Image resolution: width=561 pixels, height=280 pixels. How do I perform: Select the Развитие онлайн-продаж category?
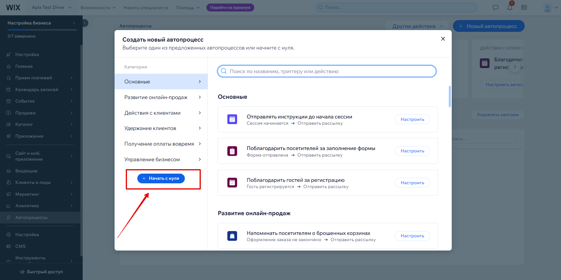pos(161,97)
